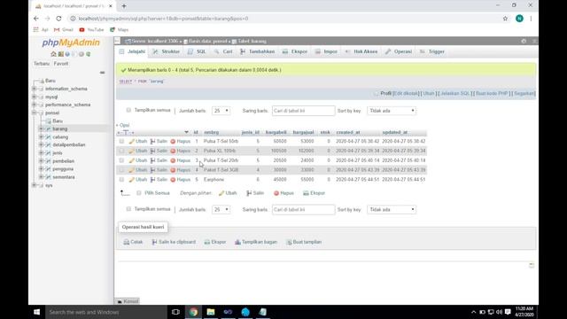The image size is (567, 319).
Task: Click the Jelaskan SQL link
Action: click(x=454, y=93)
